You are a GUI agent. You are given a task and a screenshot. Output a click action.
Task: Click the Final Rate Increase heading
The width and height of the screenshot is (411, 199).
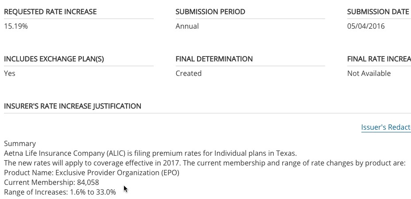click(379, 59)
